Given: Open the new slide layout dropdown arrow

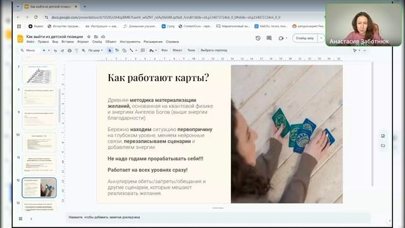Looking at the screenshot, I should click(49, 51).
